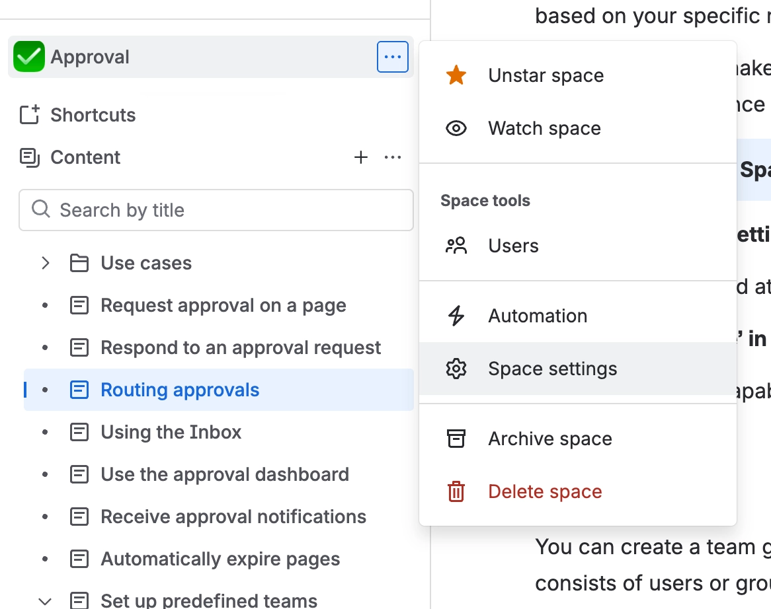
Task: Click the red trash can icon
Action: click(x=456, y=491)
